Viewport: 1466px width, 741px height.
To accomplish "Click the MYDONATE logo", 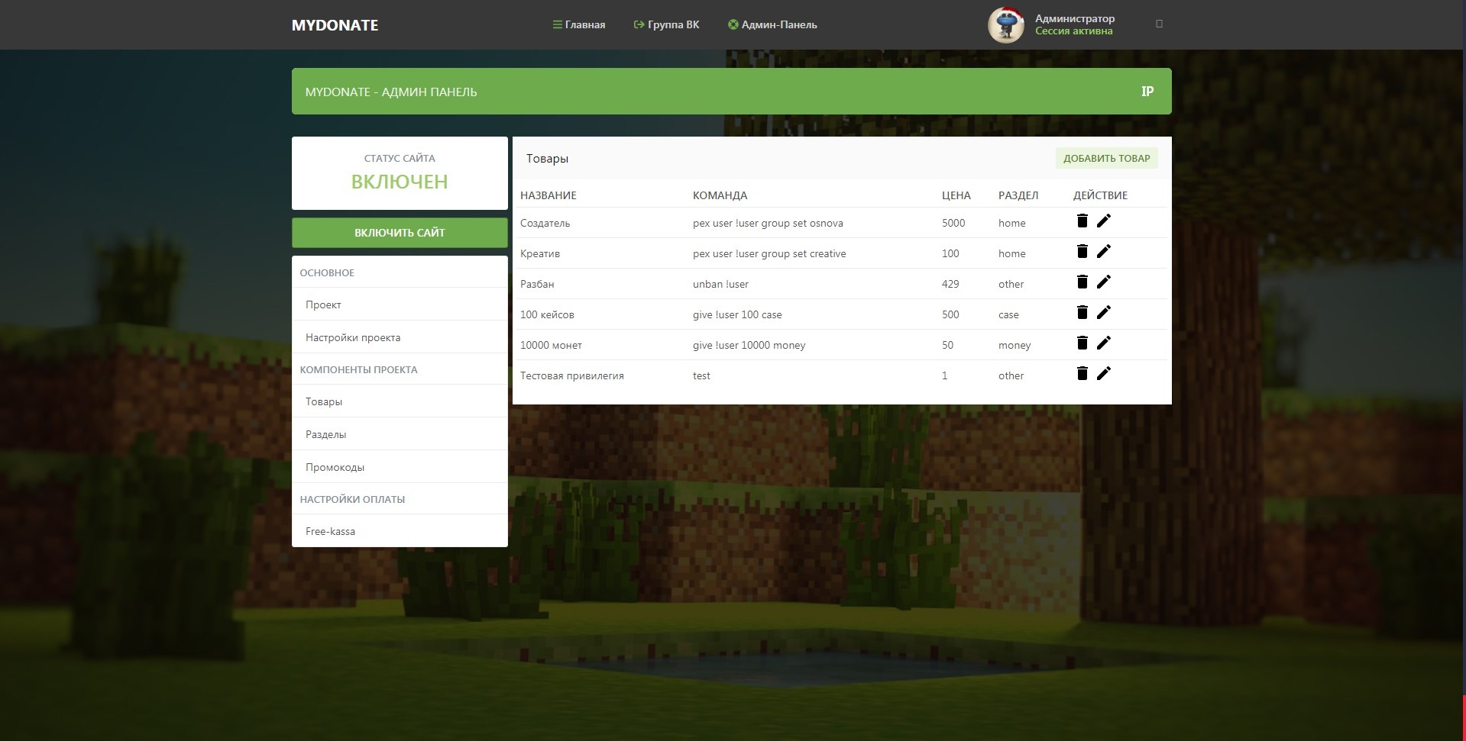I will (x=335, y=25).
